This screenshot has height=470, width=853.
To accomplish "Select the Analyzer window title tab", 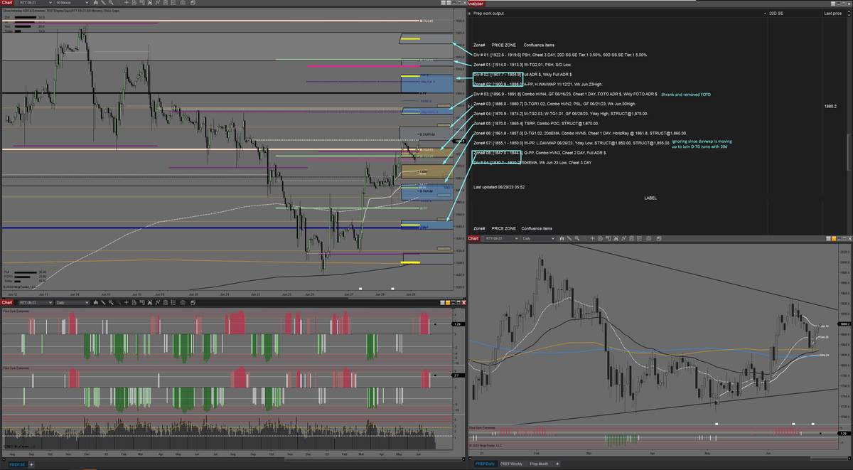I will point(475,4).
